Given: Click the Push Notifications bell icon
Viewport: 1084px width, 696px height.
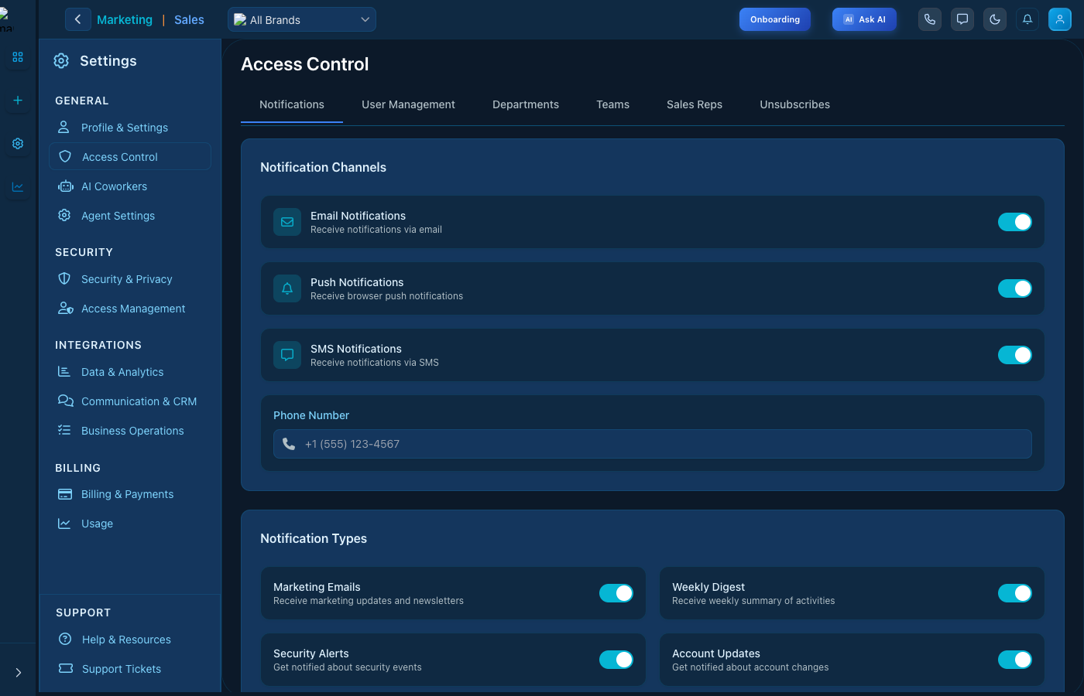Looking at the screenshot, I should (287, 288).
